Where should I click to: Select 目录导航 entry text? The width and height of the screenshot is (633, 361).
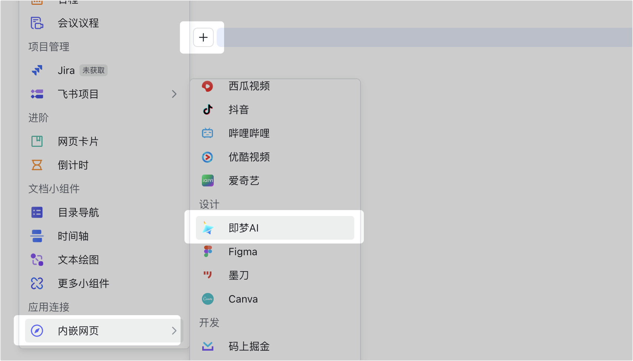pos(78,212)
